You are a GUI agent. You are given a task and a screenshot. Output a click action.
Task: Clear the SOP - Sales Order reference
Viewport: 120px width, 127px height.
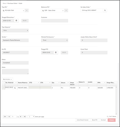(x=63, y=11)
